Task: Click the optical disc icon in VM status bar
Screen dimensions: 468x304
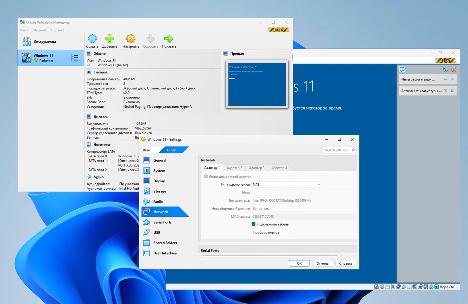Action: coord(382,287)
